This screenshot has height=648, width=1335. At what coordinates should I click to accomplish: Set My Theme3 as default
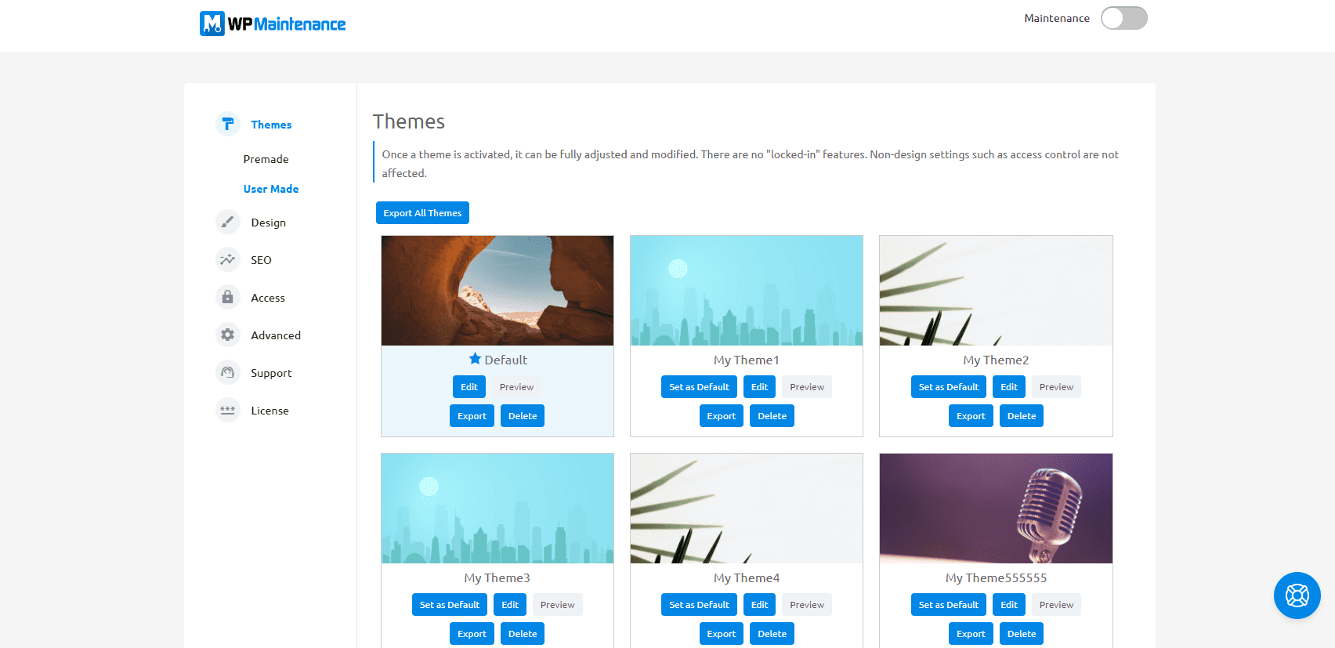click(450, 605)
